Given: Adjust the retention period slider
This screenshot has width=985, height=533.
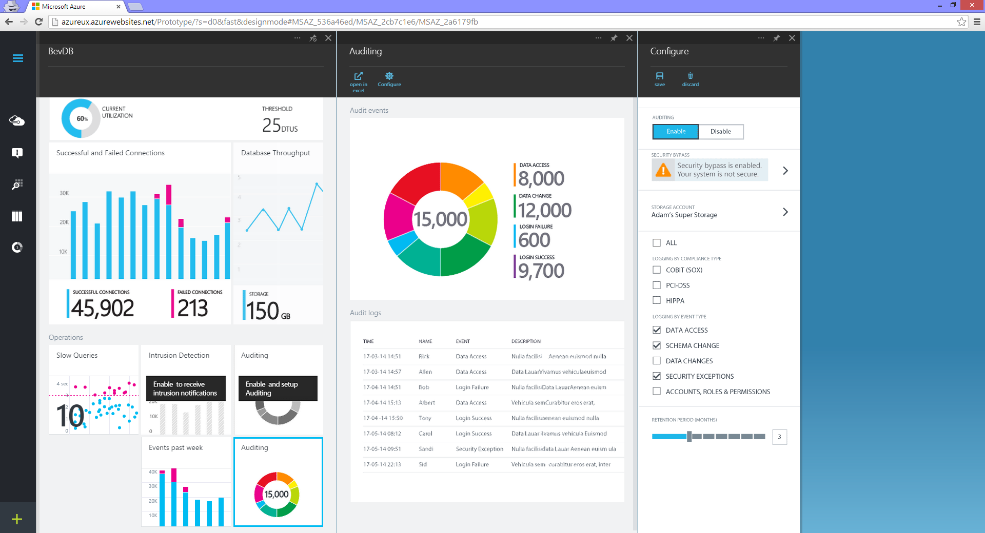Looking at the screenshot, I should tap(689, 437).
